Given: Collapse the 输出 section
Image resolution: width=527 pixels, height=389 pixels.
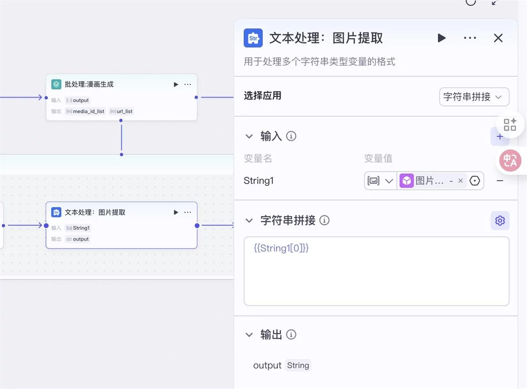Looking at the screenshot, I should pos(249,335).
